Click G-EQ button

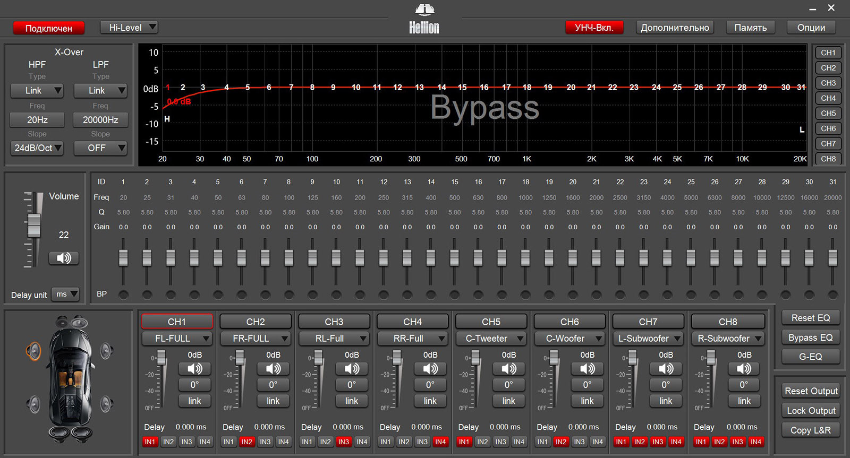click(811, 357)
